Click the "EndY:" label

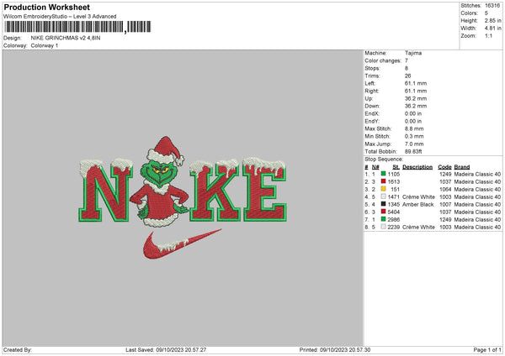pos(372,121)
